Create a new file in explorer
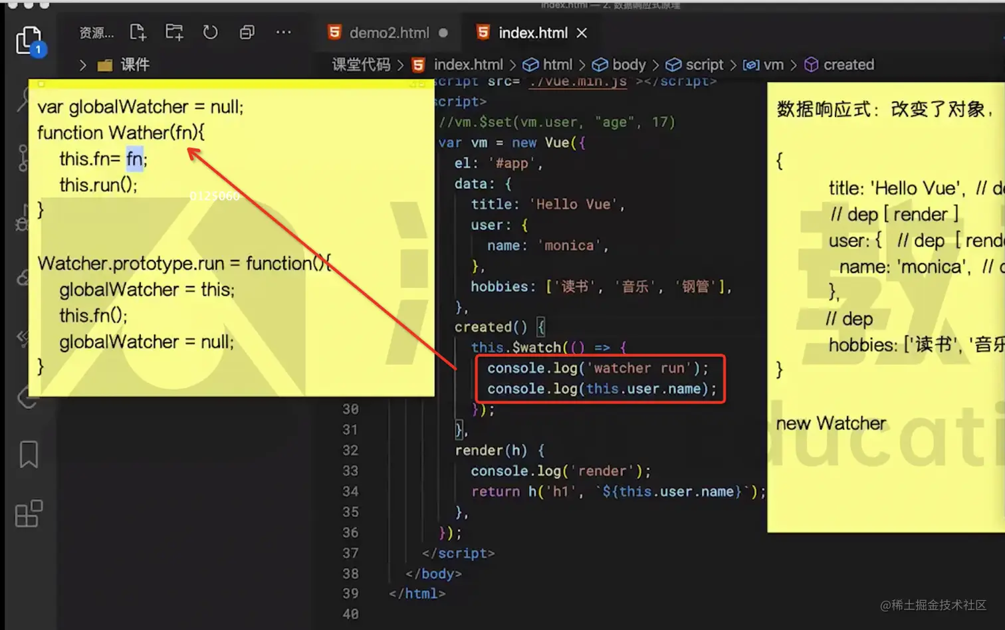This screenshot has width=1005, height=630. click(x=138, y=32)
